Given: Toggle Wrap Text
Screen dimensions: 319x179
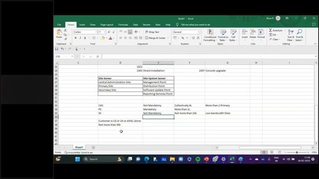Looking at the screenshot, I should click(152, 32).
